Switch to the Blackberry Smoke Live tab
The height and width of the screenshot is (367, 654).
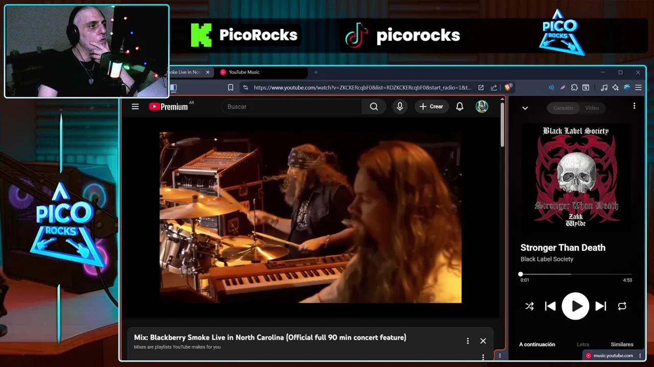coord(184,72)
